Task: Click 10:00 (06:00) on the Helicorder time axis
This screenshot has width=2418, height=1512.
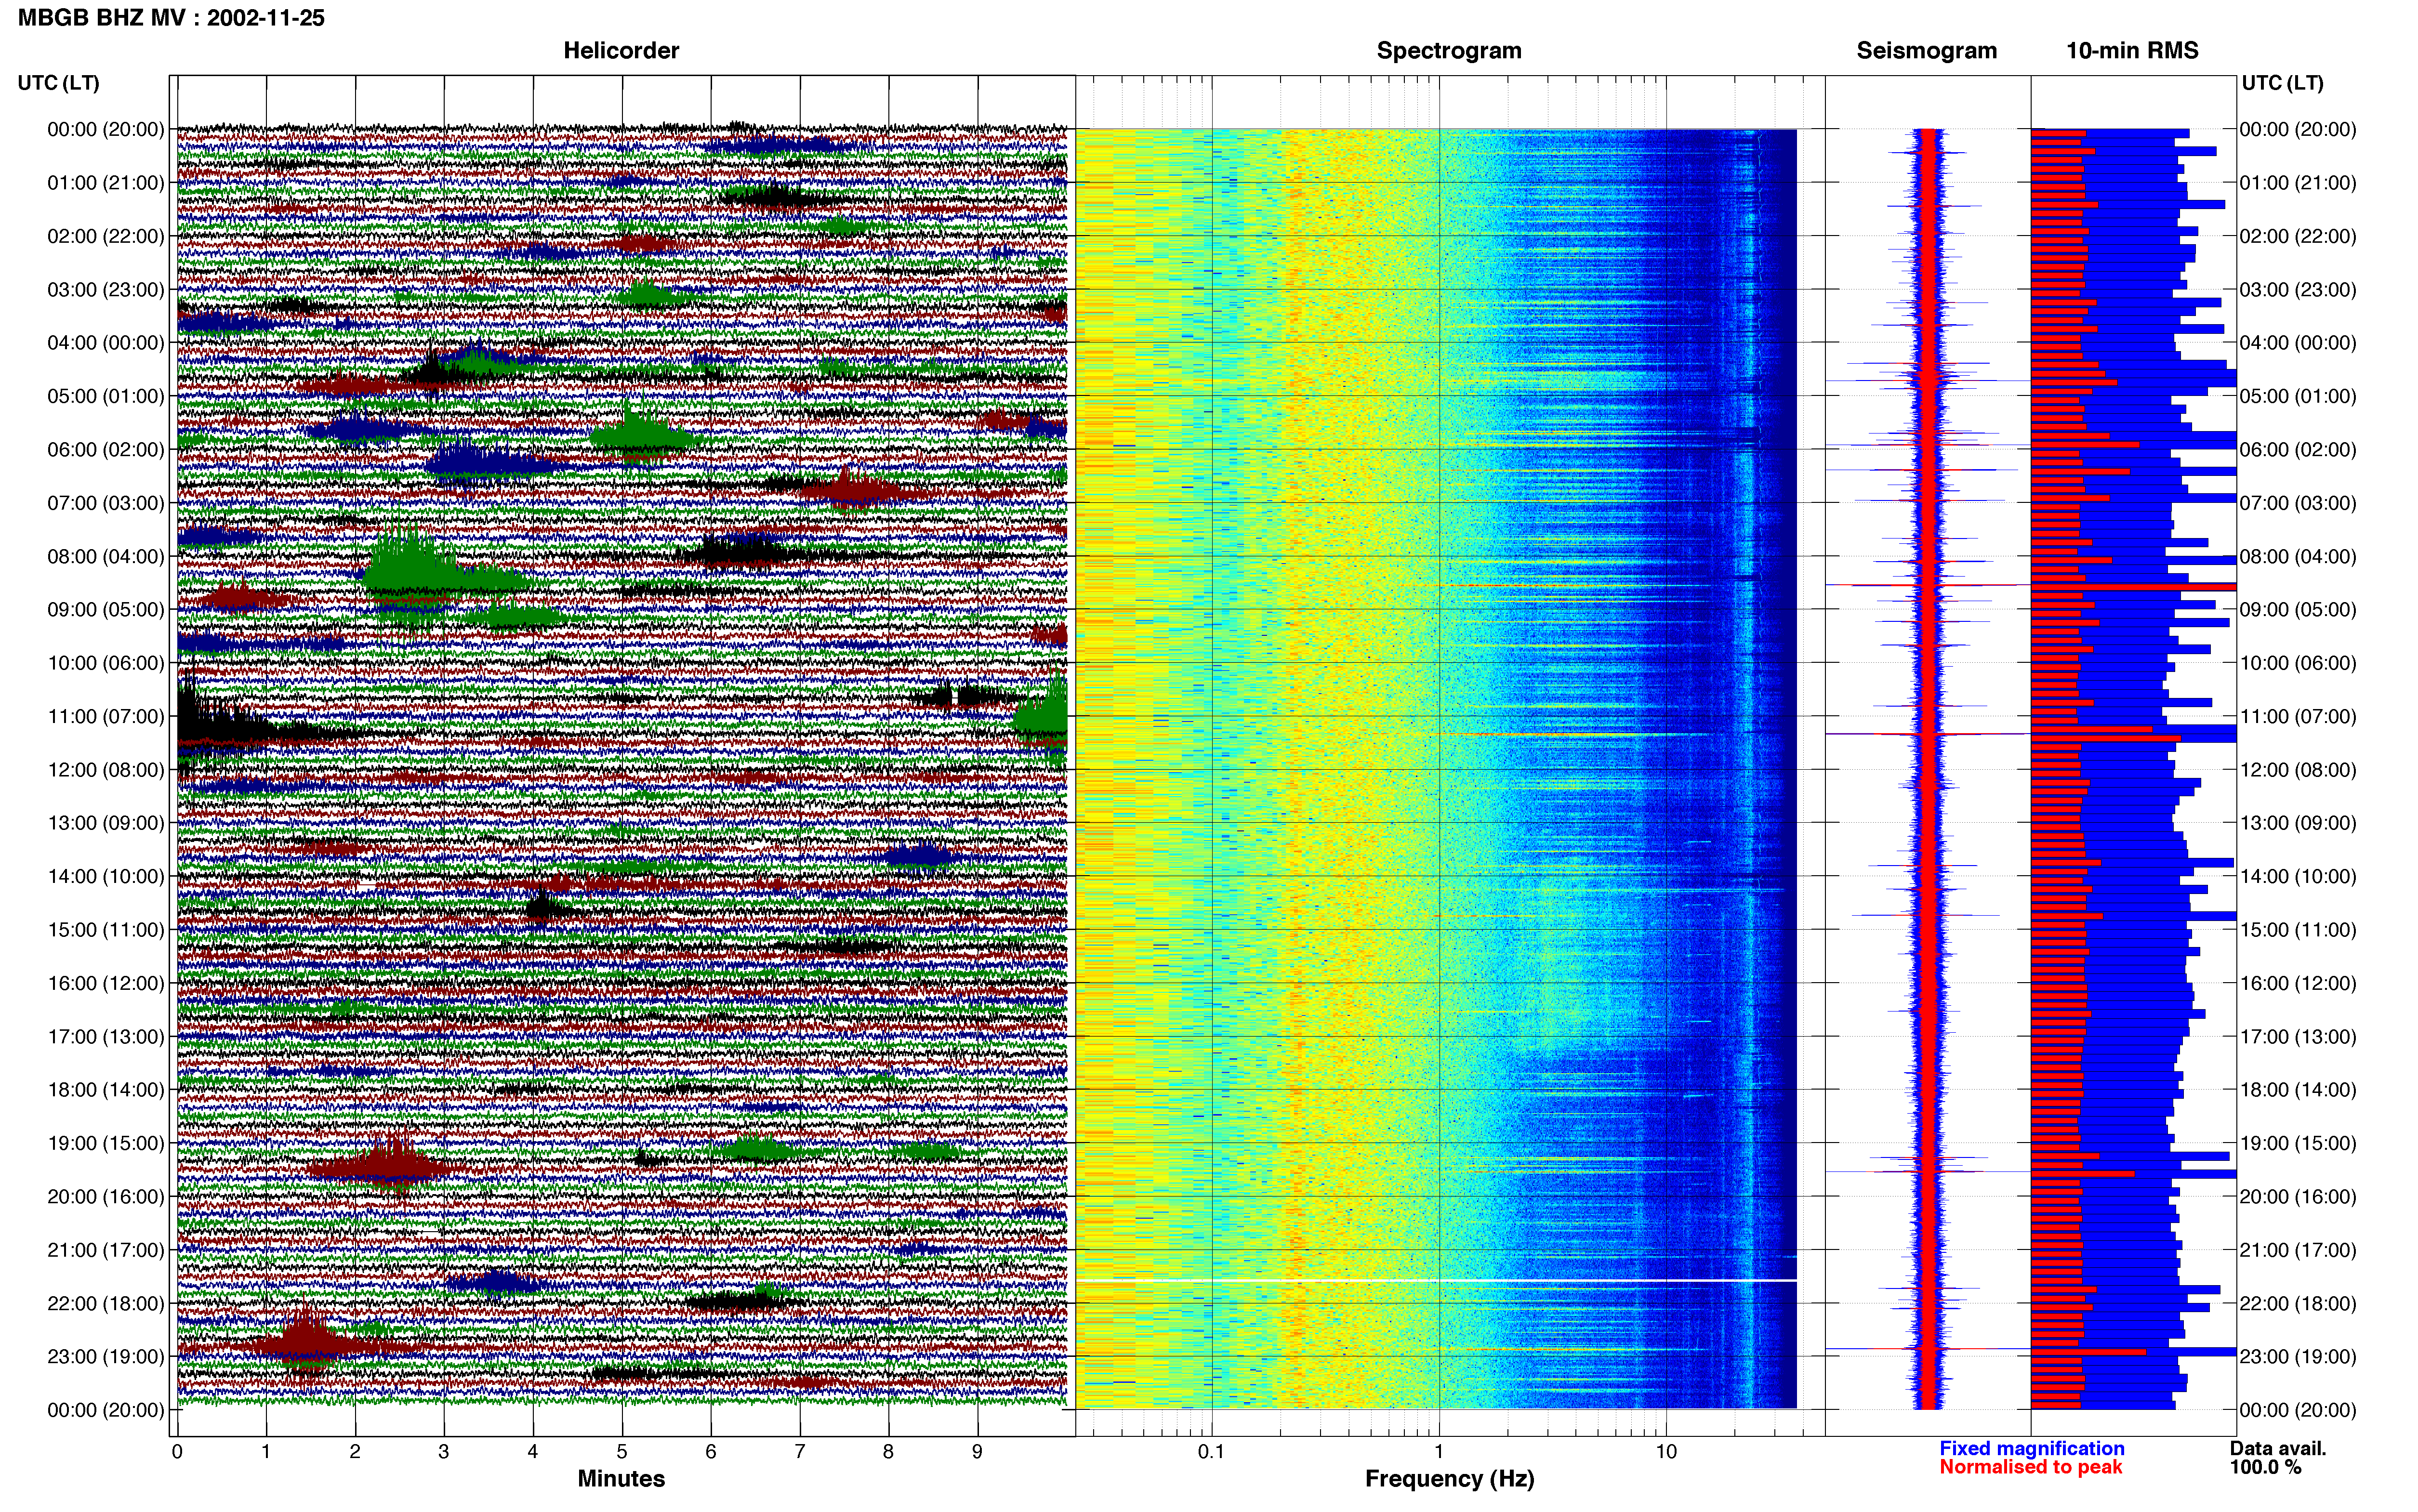Action: point(106,663)
